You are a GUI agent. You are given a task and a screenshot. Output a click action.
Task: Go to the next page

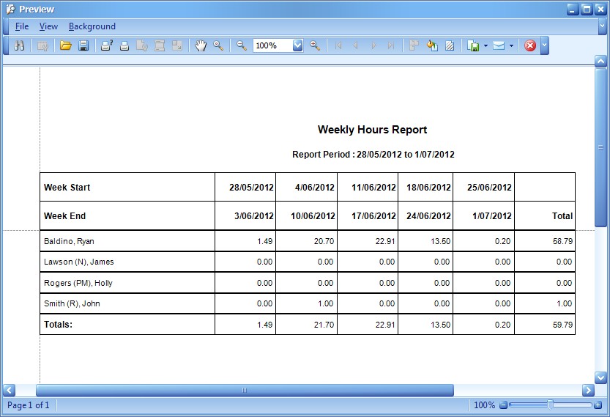point(374,45)
